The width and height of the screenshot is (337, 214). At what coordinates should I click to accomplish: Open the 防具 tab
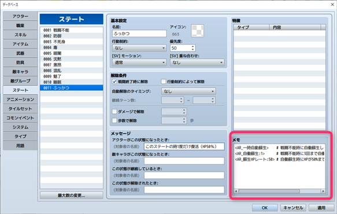tap(20, 62)
